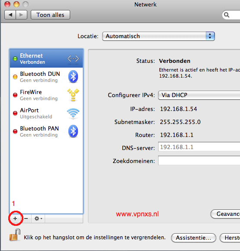Click the search magnifier in toolbar
The image size is (240, 251).
pos(227,15)
